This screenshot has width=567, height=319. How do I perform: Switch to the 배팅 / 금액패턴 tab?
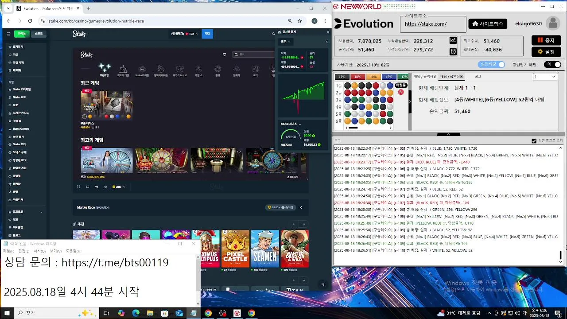click(x=425, y=77)
